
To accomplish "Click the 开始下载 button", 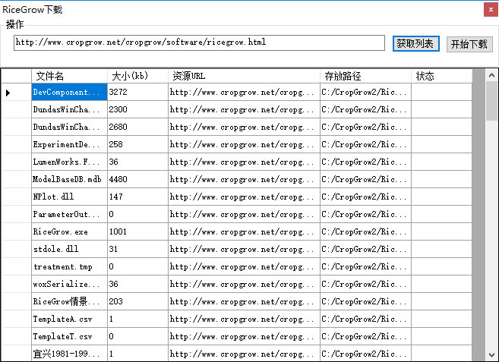I will [469, 44].
